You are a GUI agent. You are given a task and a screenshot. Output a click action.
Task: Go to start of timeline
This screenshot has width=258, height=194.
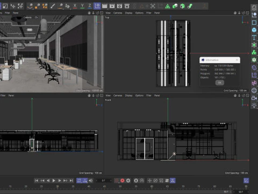click(37, 181)
